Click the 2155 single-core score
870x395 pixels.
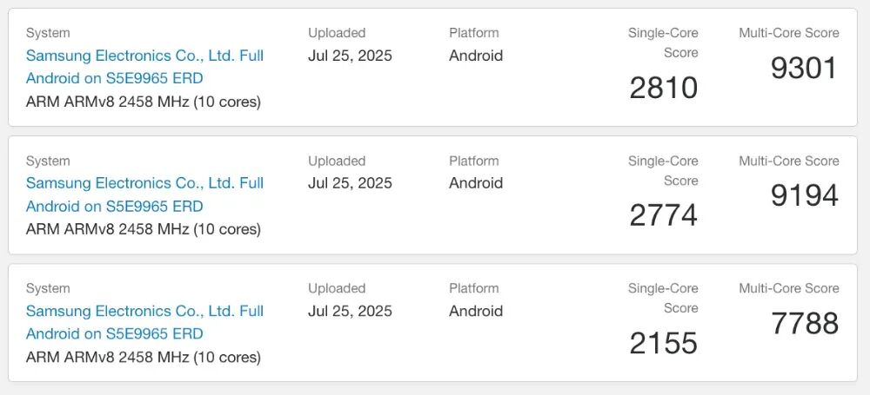[x=663, y=343]
